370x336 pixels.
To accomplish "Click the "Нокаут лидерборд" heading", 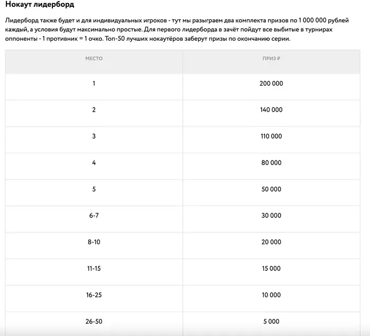I will [x=40, y=5].
